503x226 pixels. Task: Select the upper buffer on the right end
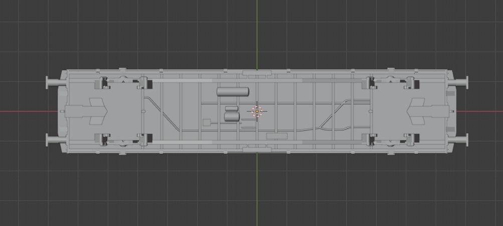(x=458, y=83)
